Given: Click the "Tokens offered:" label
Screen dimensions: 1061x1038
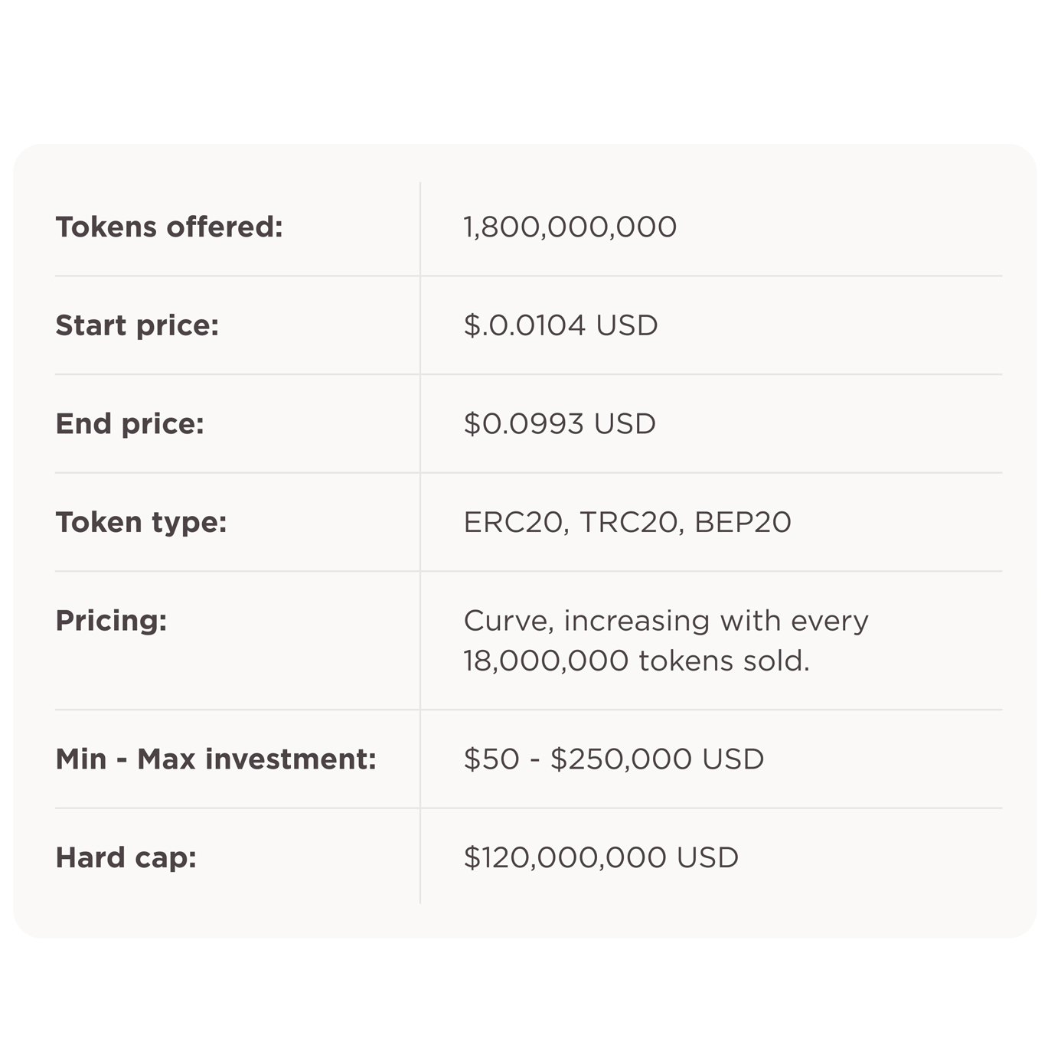Looking at the screenshot, I should pos(169,227).
